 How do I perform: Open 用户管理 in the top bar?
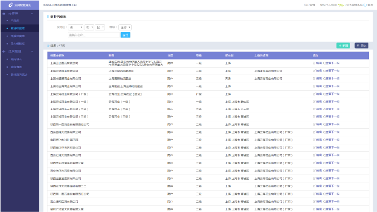click(x=309, y=5)
